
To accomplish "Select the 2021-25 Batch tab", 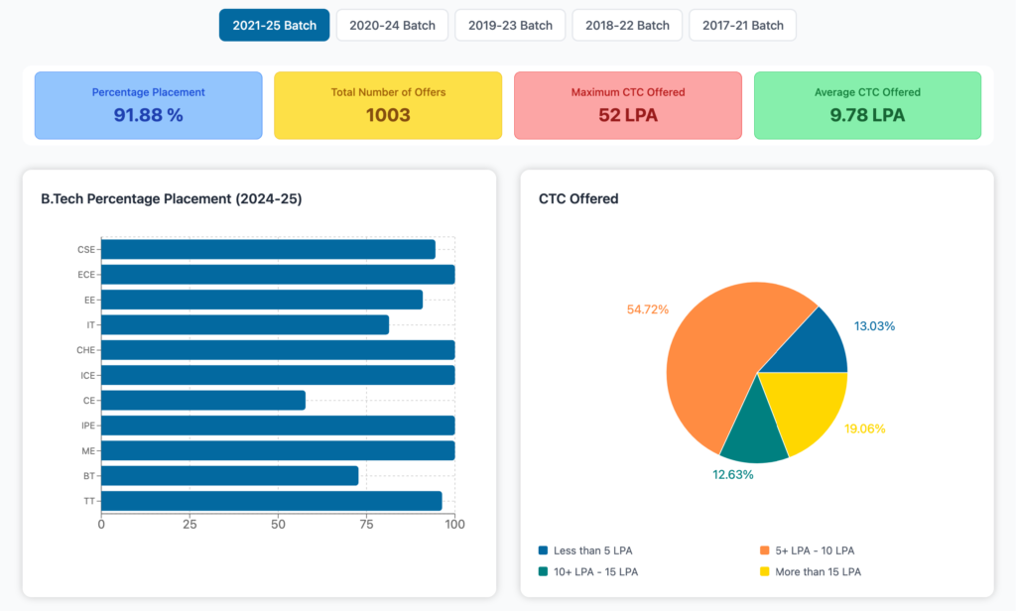I will (x=274, y=25).
